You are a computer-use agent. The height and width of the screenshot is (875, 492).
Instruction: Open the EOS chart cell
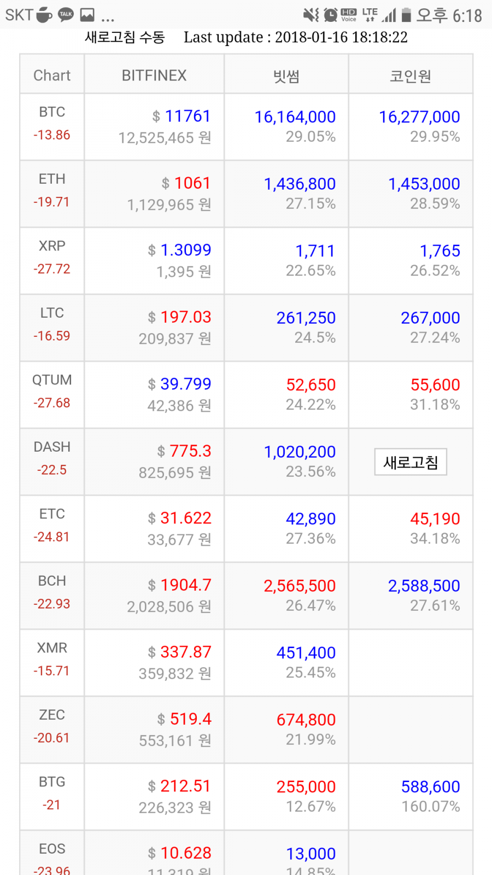click(52, 853)
